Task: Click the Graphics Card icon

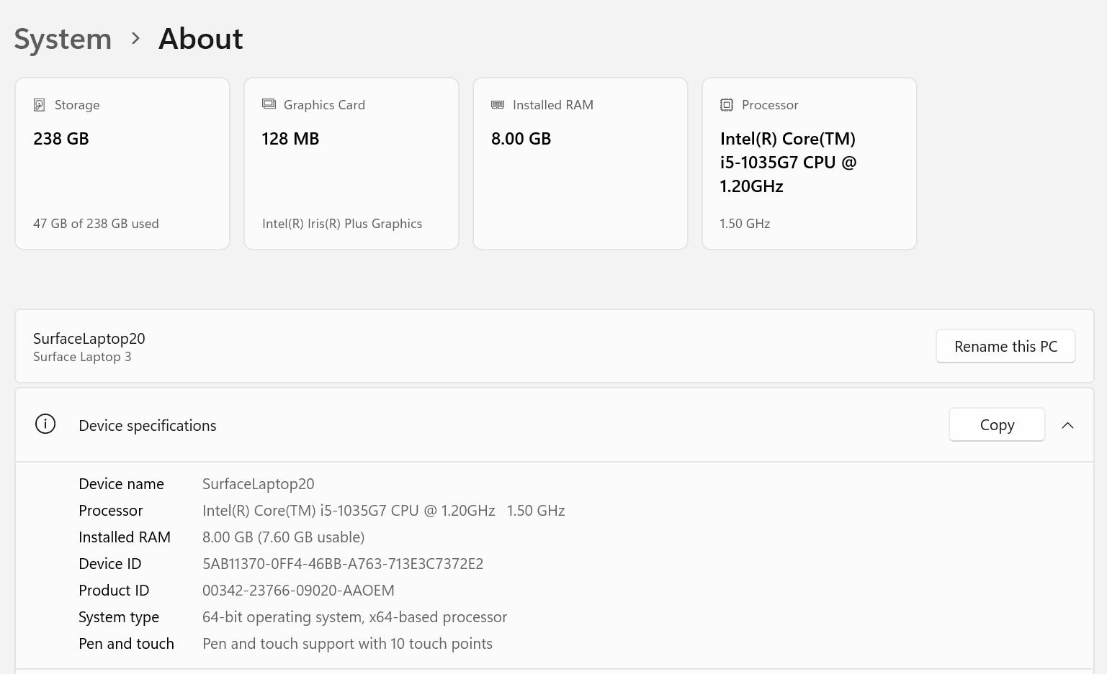Action: coord(269,104)
